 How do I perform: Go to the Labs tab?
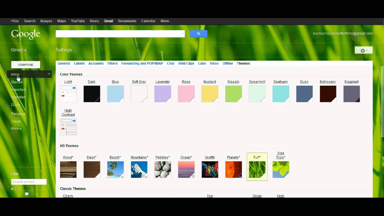point(202,63)
